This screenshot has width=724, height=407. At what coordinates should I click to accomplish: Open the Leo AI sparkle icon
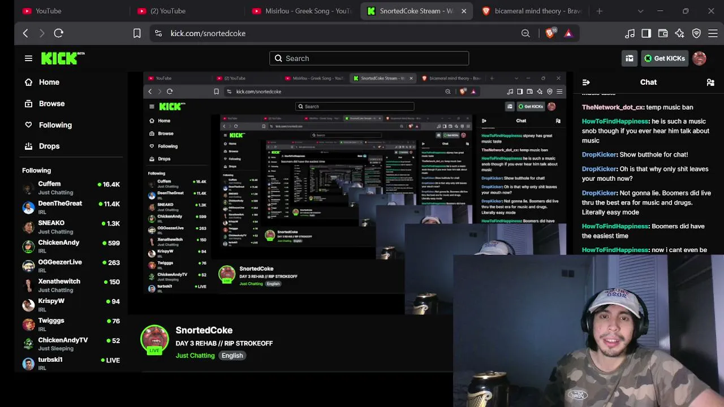point(679,33)
